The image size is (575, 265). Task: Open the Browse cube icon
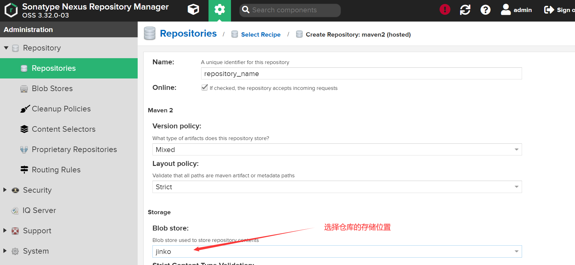(193, 10)
